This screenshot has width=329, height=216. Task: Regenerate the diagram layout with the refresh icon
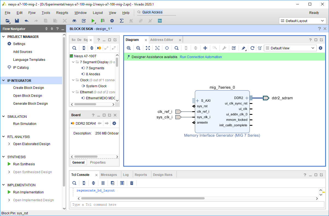252,48
